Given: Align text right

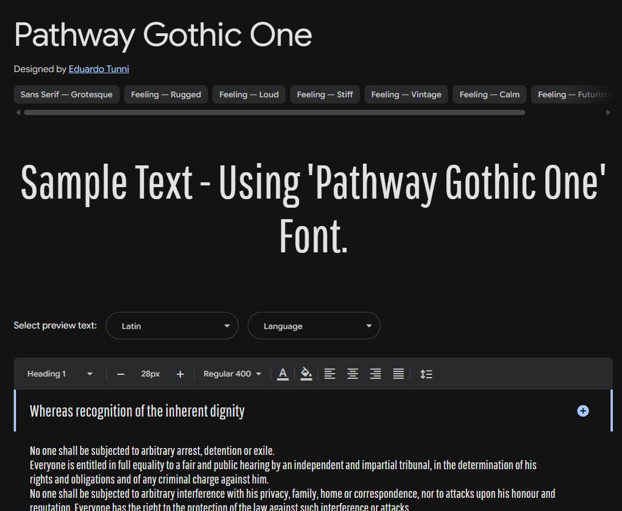Looking at the screenshot, I should click(375, 374).
